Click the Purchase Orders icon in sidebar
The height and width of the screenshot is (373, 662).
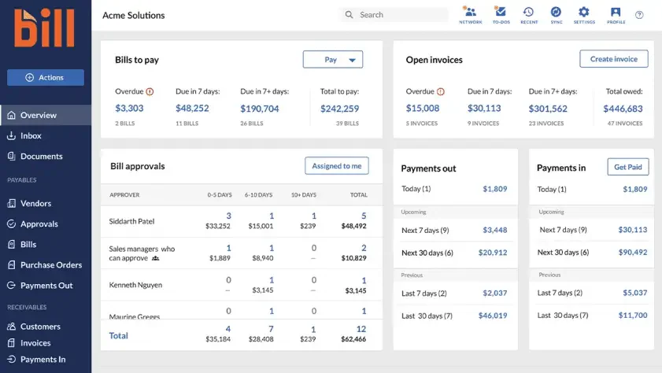coord(11,265)
